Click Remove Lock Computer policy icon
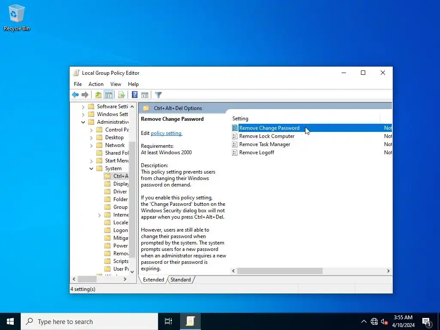Screen dimensions: 440x330 pos(235,136)
